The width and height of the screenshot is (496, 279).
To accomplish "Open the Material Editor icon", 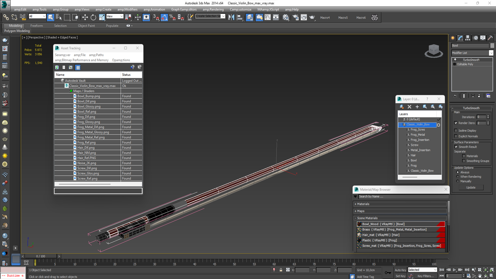I will [x=285, y=17].
